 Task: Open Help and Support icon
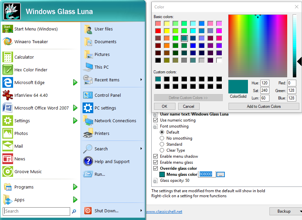point(88,161)
